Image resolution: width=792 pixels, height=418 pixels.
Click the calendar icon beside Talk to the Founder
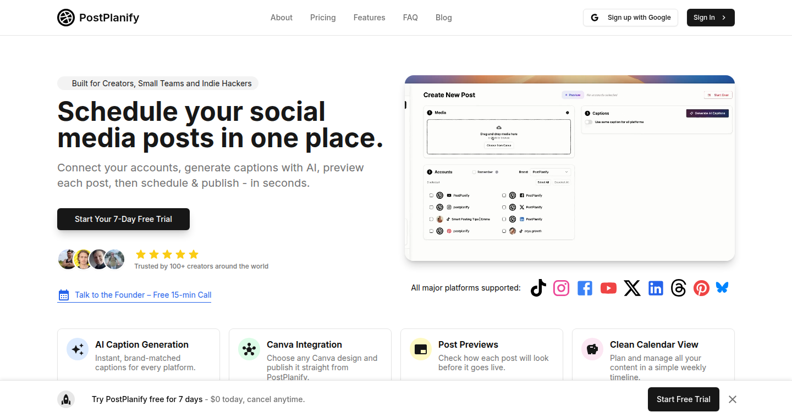pos(64,295)
